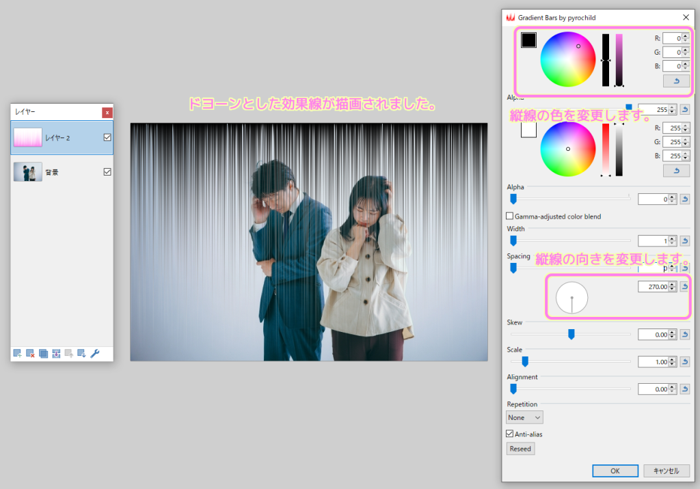Viewport: 700px width, 489px height.
Task: Enable Gamma-adjusted color blend
Action: tap(509, 216)
